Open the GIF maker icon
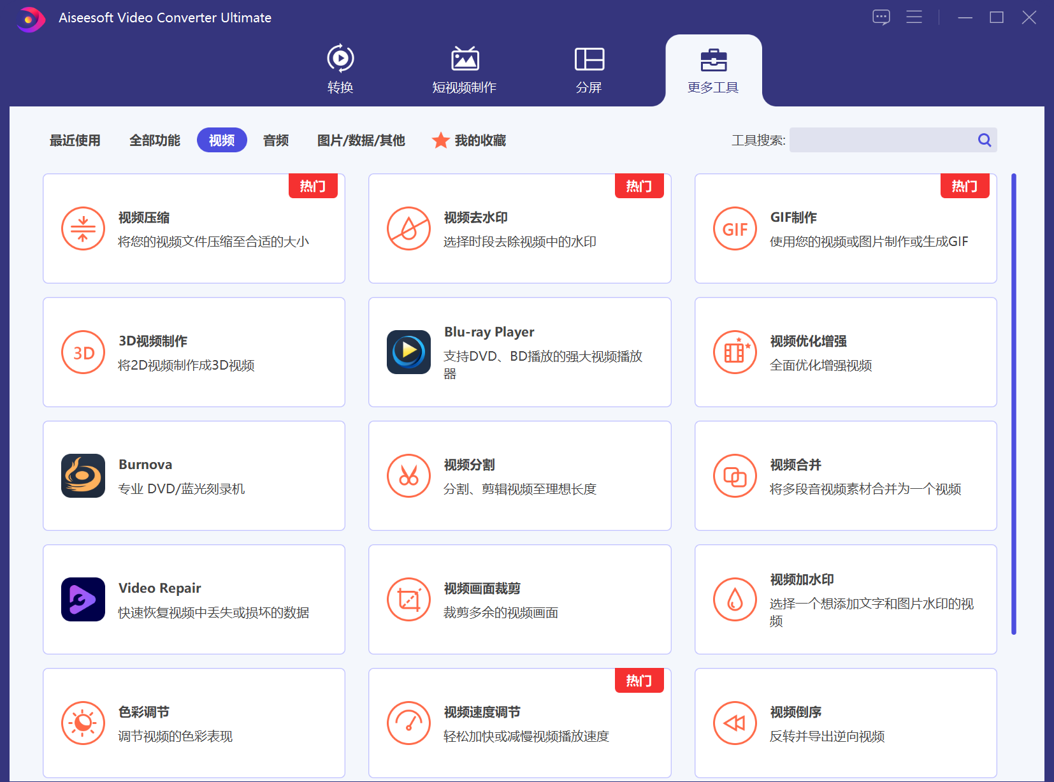 (735, 229)
